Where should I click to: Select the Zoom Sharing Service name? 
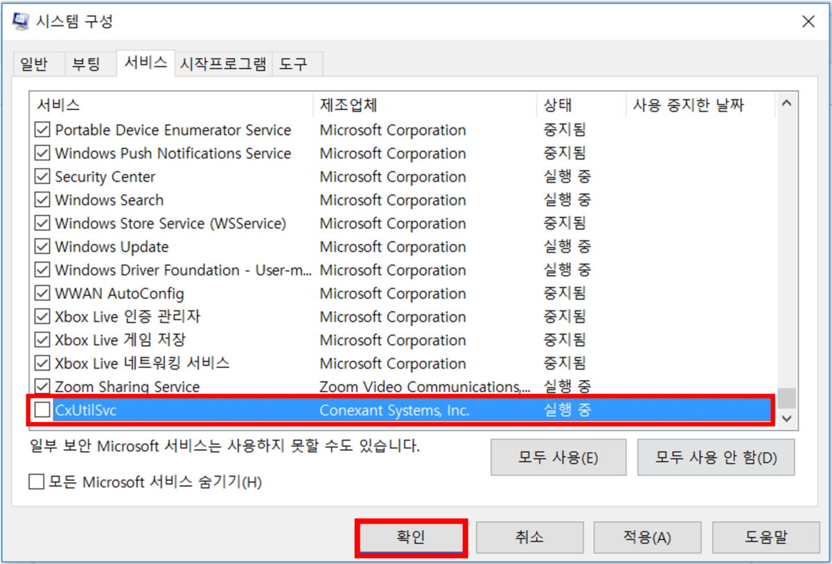click(127, 387)
